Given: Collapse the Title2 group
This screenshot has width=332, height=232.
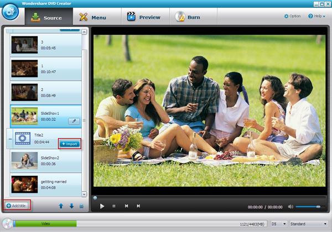Looking at the screenshot, I should point(10,139).
